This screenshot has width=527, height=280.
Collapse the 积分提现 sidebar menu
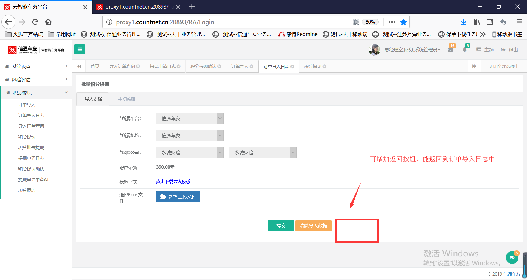[x=36, y=93]
